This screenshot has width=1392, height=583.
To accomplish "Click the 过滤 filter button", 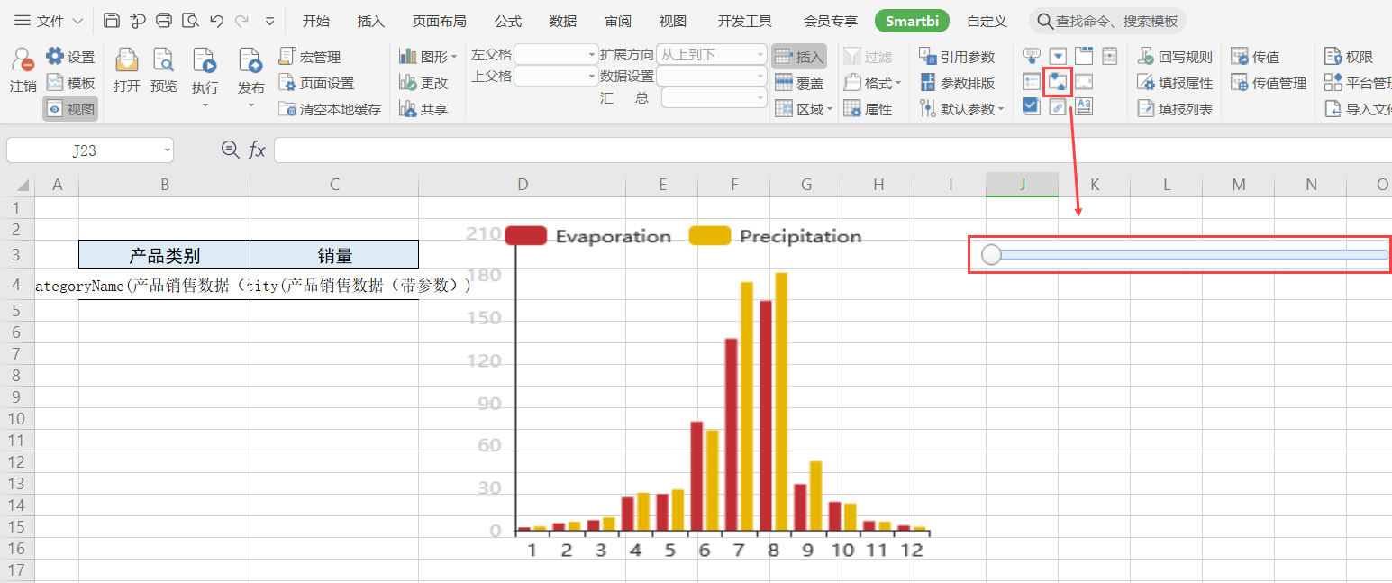I will [x=868, y=57].
